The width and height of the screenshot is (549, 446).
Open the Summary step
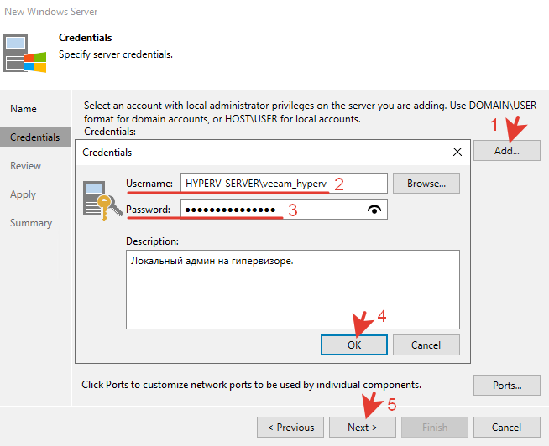(x=31, y=223)
